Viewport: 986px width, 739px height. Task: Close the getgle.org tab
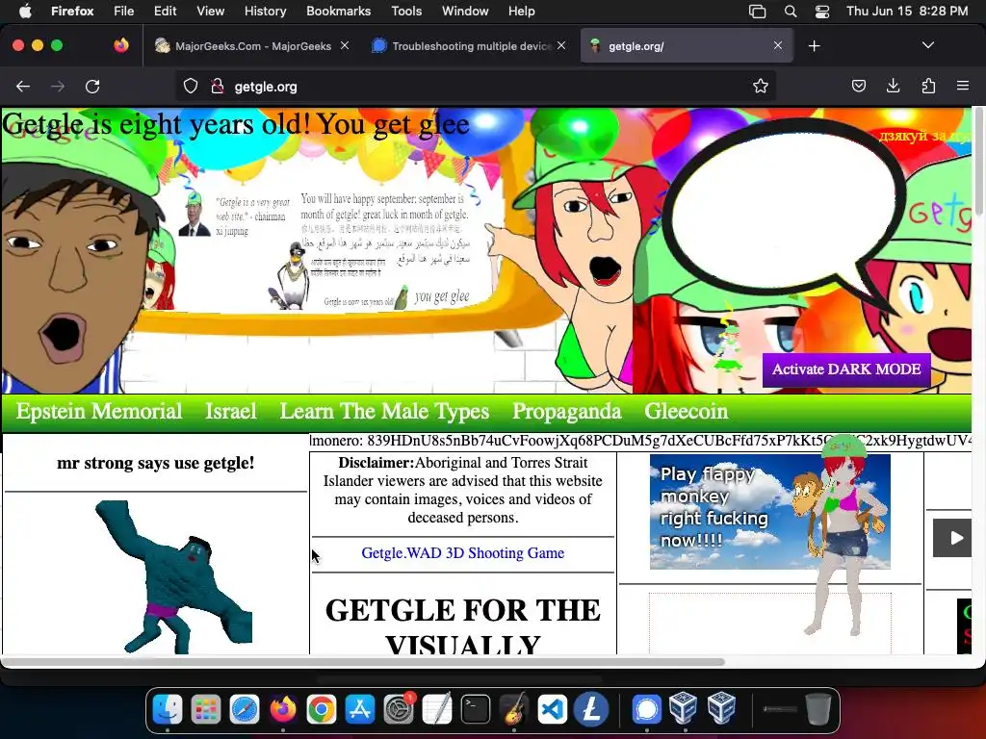pos(778,45)
